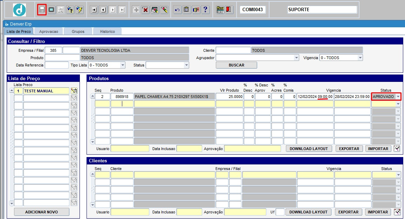Click the pointing hand toolbar icon
Screen dimensions: 405x219
(196, 10)
